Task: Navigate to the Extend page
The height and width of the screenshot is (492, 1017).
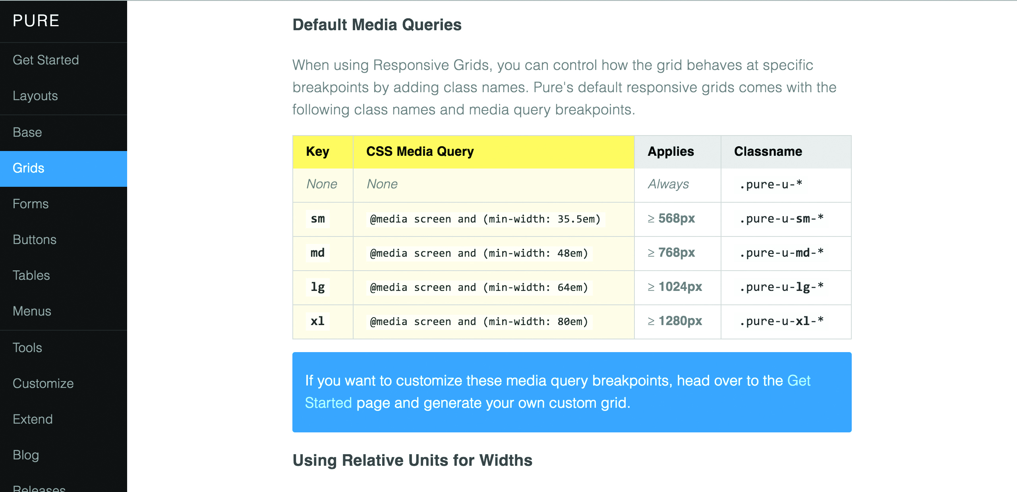Action: [x=33, y=419]
